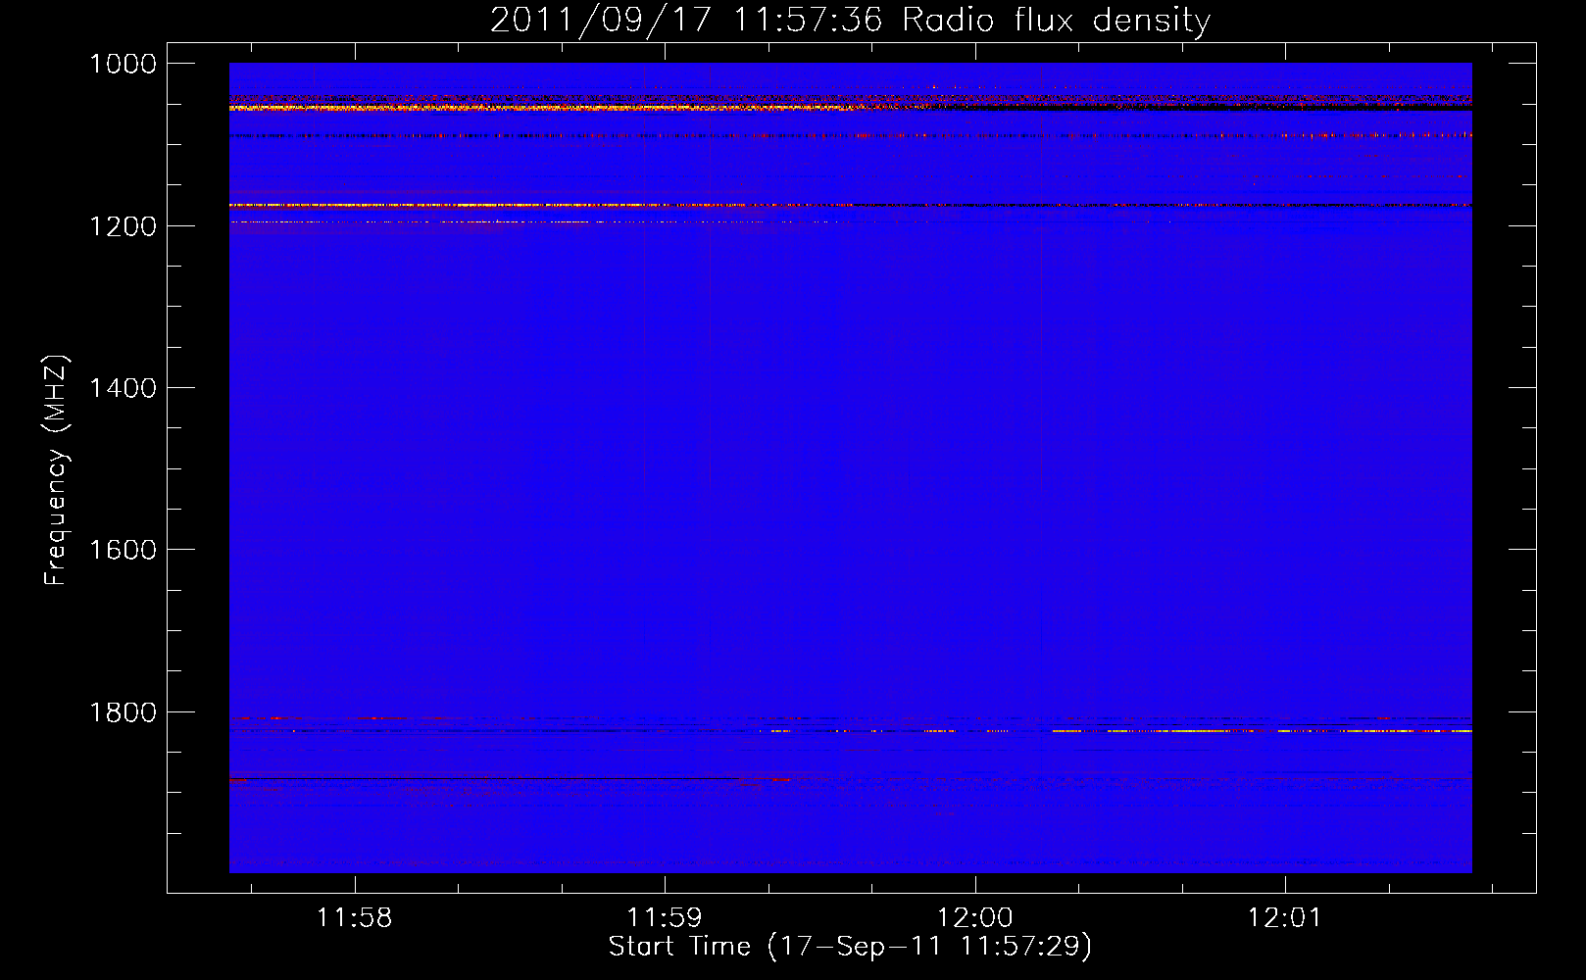Viewport: 1586px width, 980px height.
Task: Click the 'Frequency (MHZ)' axis label
Action: 56,470
